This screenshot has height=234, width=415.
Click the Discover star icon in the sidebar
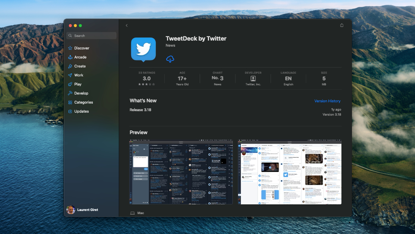[70, 48]
